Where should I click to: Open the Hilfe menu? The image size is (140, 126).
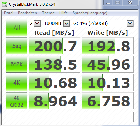63,13
